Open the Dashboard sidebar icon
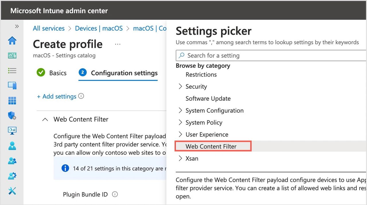This screenshot has width=367, height=205. pyautogui.click(x=12, y=56)
